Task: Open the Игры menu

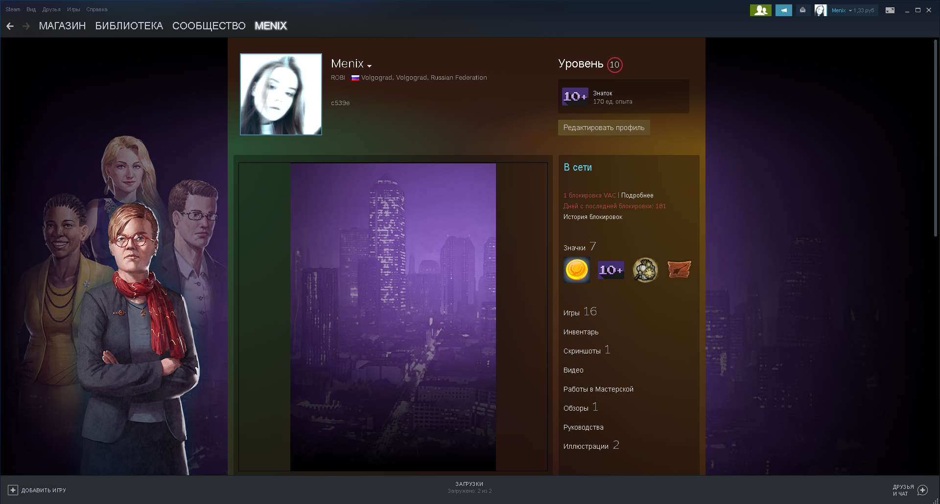Action: [73, 9]
